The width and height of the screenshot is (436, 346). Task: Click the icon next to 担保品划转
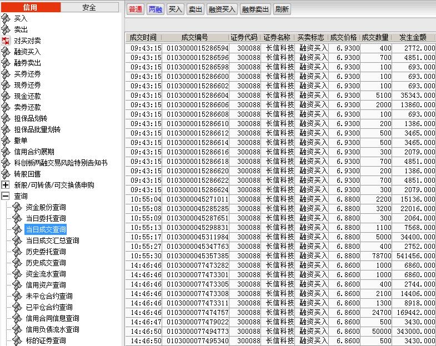click(x=6, y=118)
